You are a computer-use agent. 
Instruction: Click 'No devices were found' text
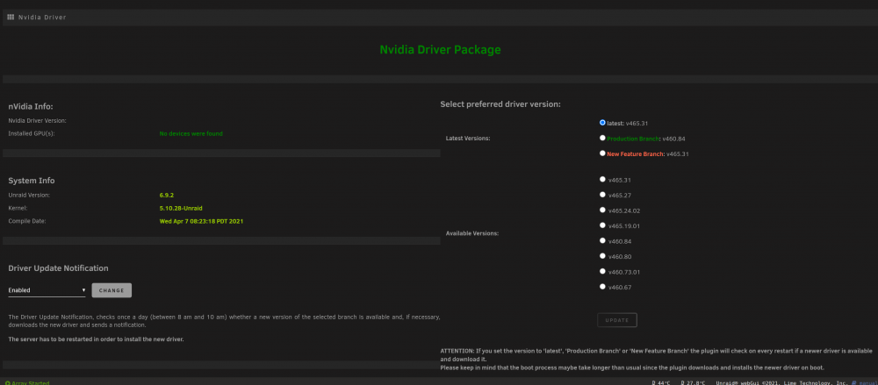tap(191, 134)
